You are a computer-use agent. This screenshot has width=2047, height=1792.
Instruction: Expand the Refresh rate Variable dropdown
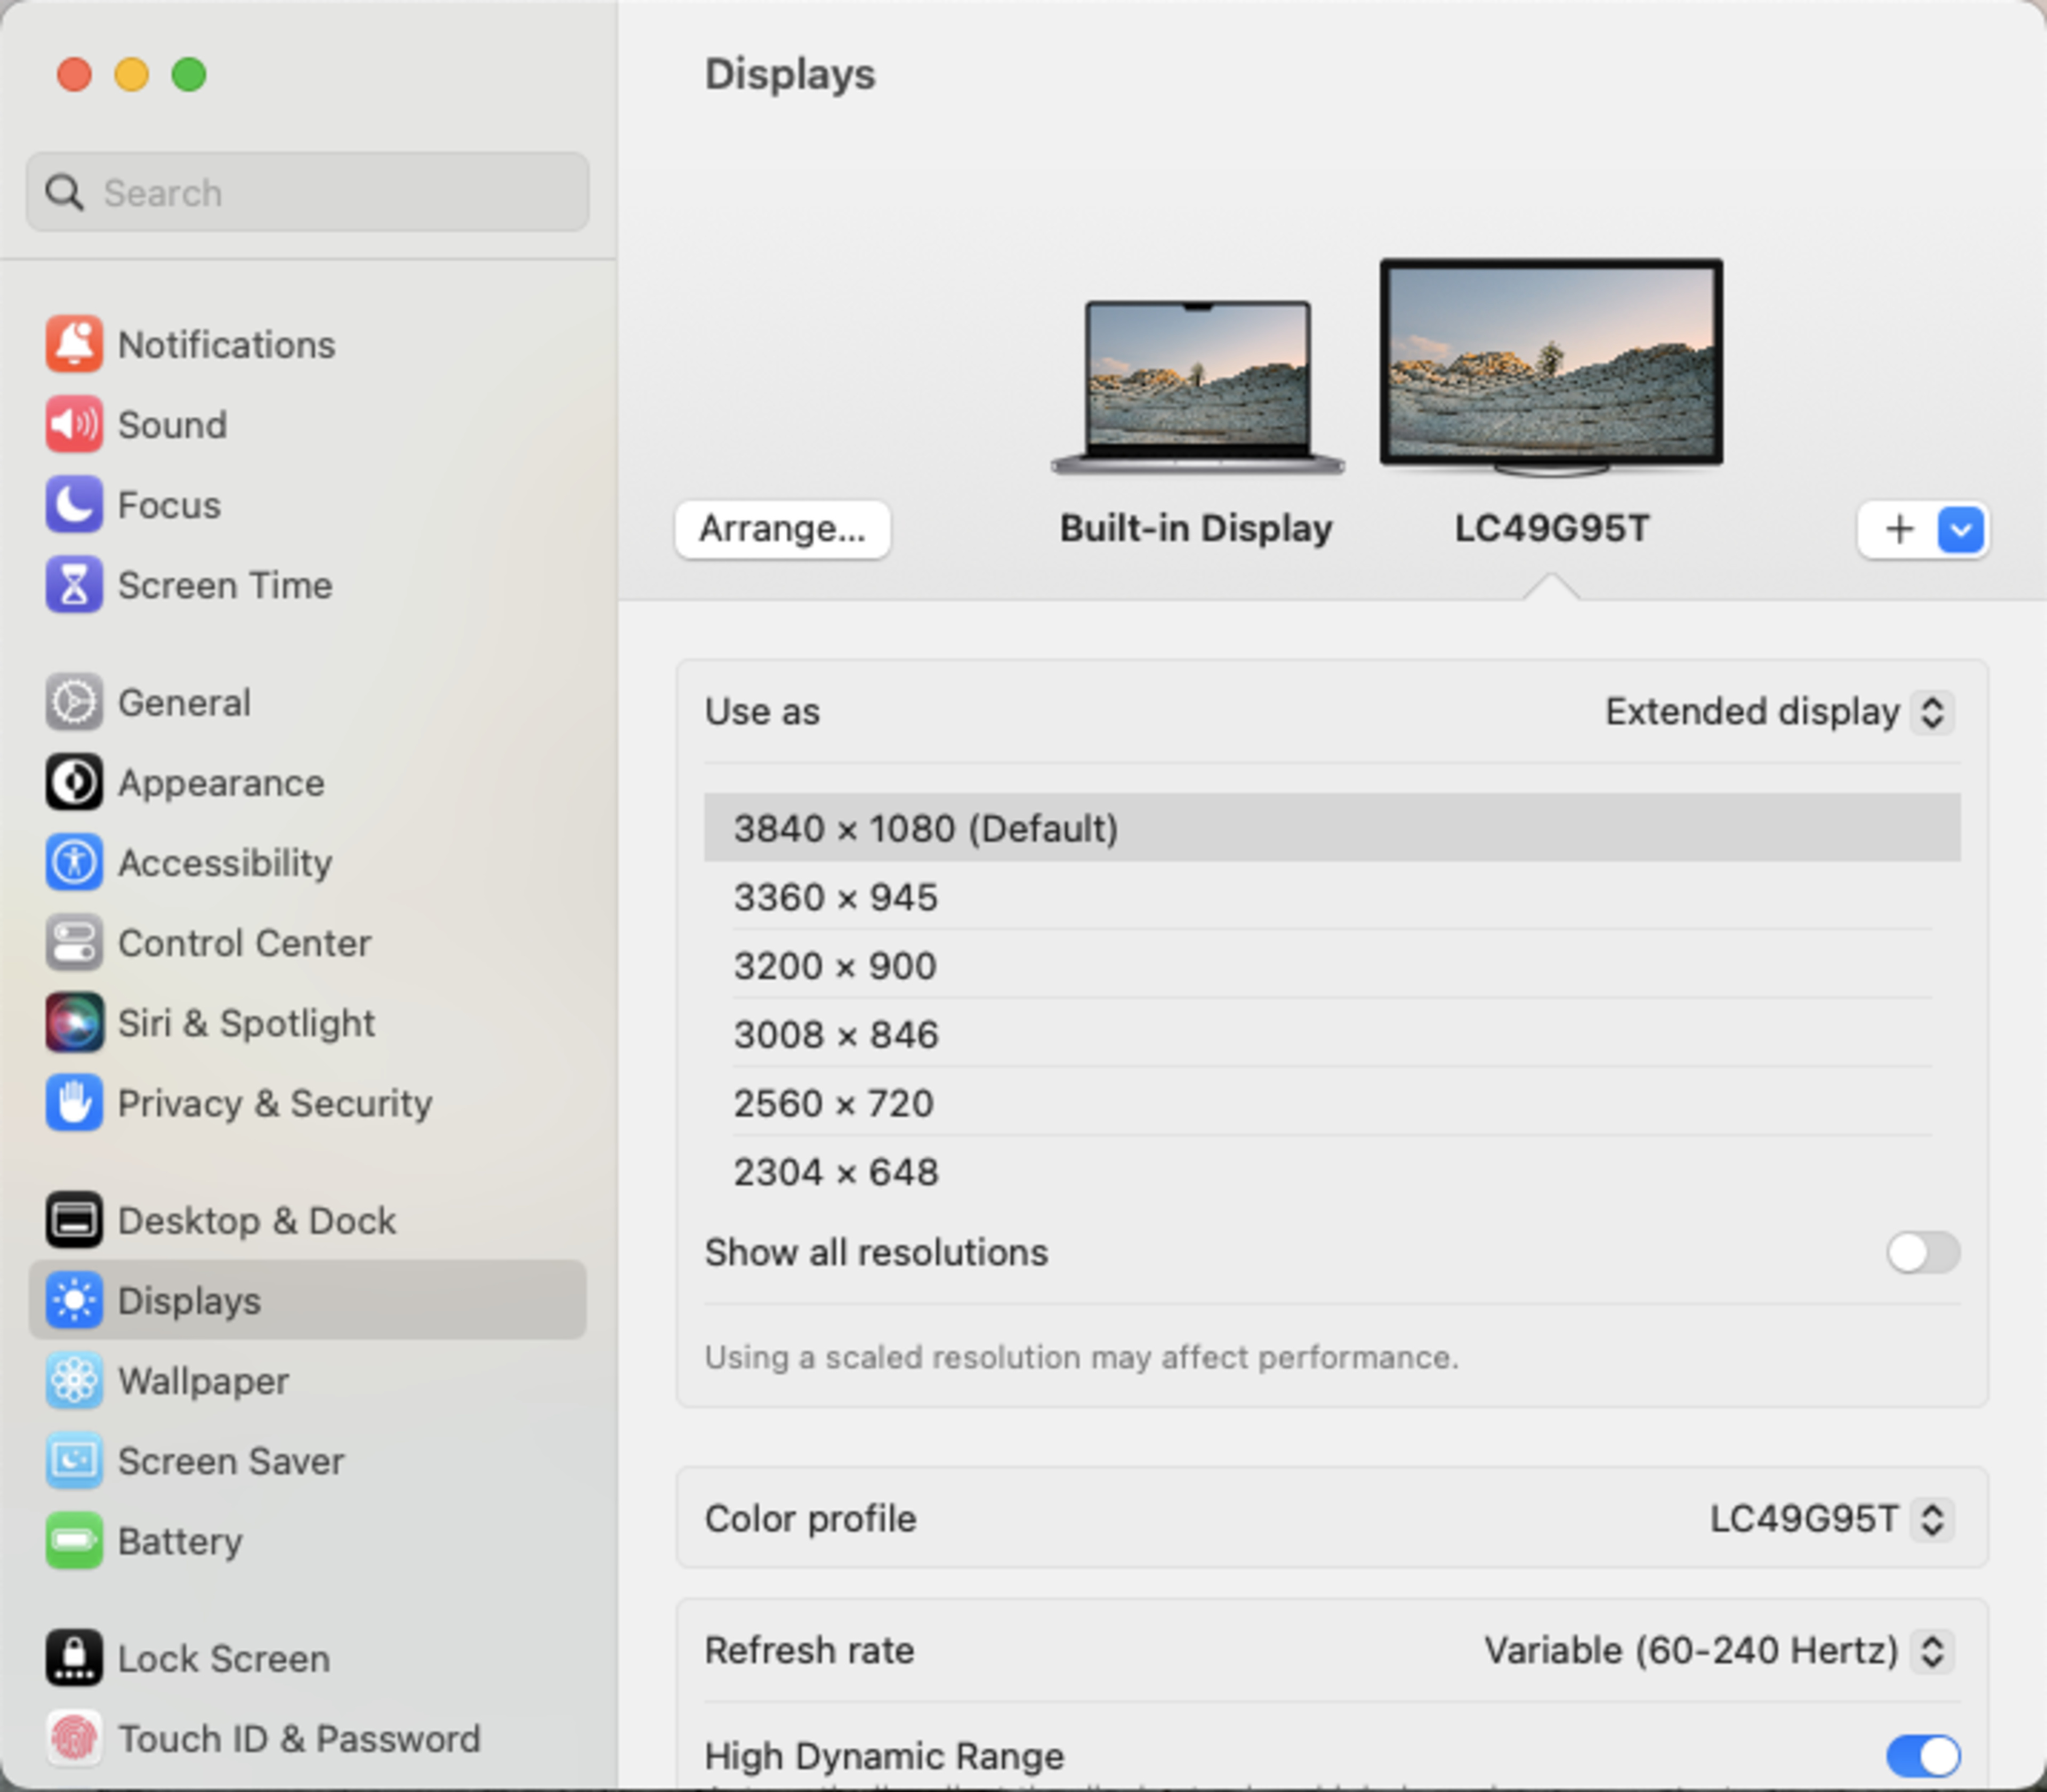pos(1717,1650)
